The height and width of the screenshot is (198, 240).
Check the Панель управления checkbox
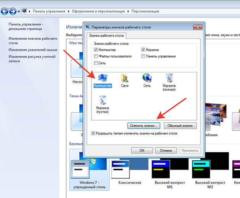click(143, 56)
